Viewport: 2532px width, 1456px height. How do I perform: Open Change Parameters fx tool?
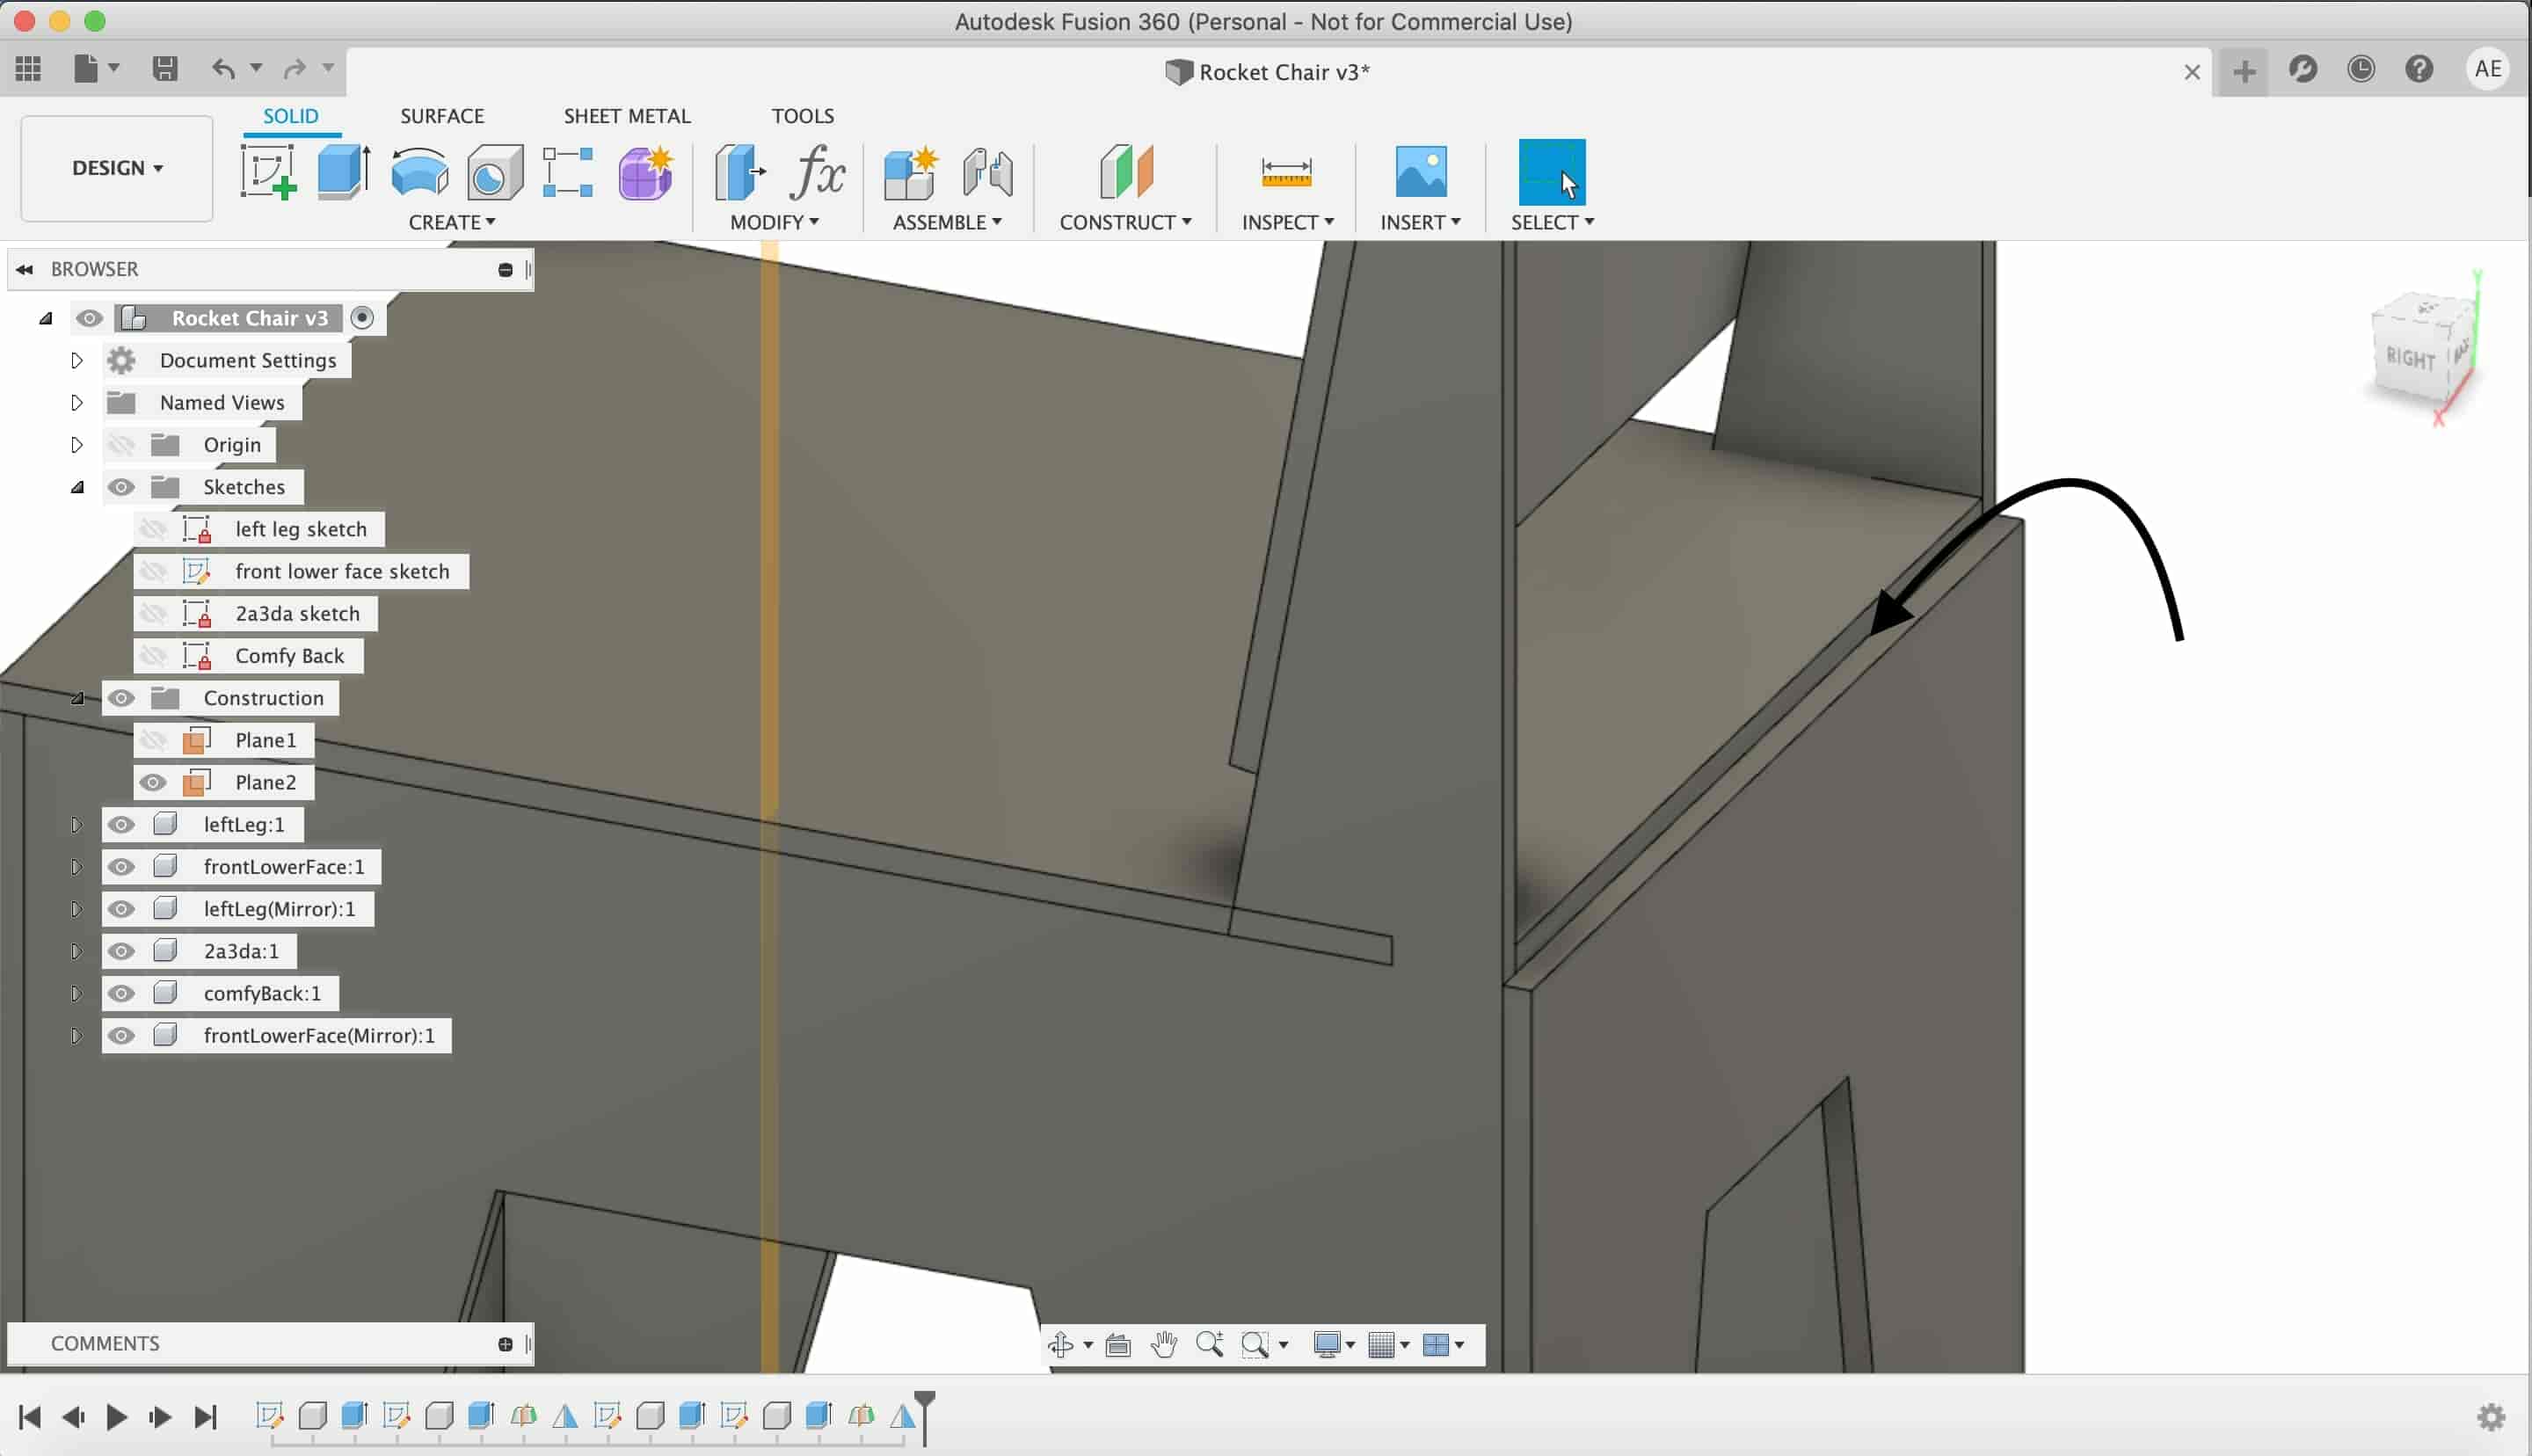tap(818, 172)
